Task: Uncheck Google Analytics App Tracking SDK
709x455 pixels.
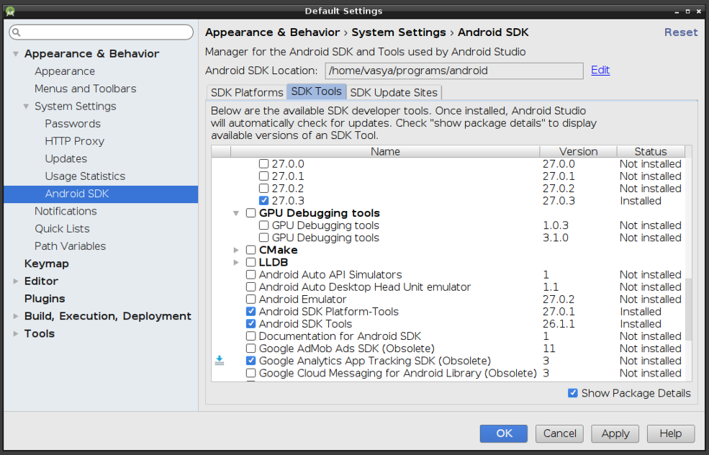Action: click(251, 361)
